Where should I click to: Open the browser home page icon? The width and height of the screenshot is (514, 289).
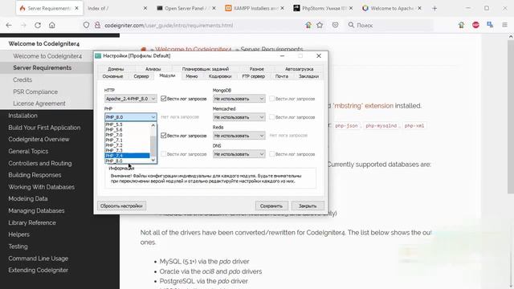click(51, 25)
